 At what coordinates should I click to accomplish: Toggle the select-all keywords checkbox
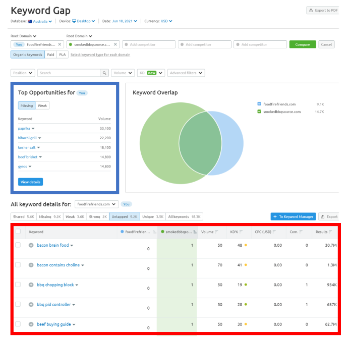[18, 232]
